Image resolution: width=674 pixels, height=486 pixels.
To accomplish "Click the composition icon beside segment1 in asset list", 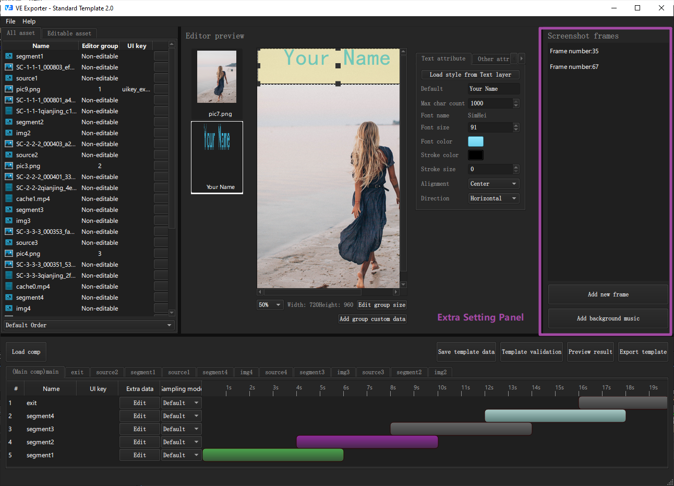I will (x=9, y=56).
